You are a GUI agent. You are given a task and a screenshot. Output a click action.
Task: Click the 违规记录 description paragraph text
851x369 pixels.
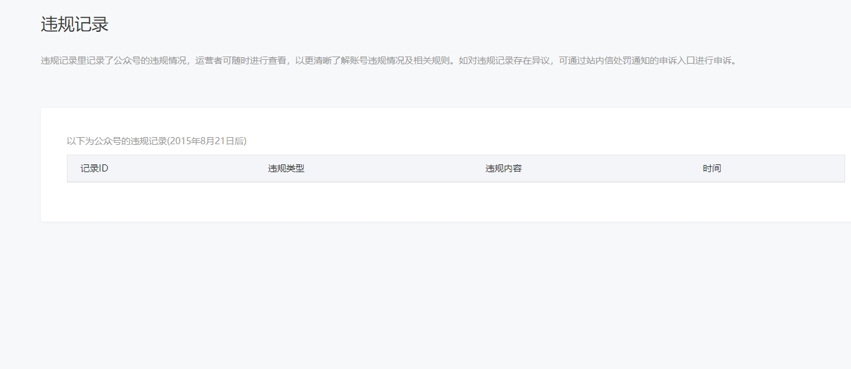pos(389,60)
